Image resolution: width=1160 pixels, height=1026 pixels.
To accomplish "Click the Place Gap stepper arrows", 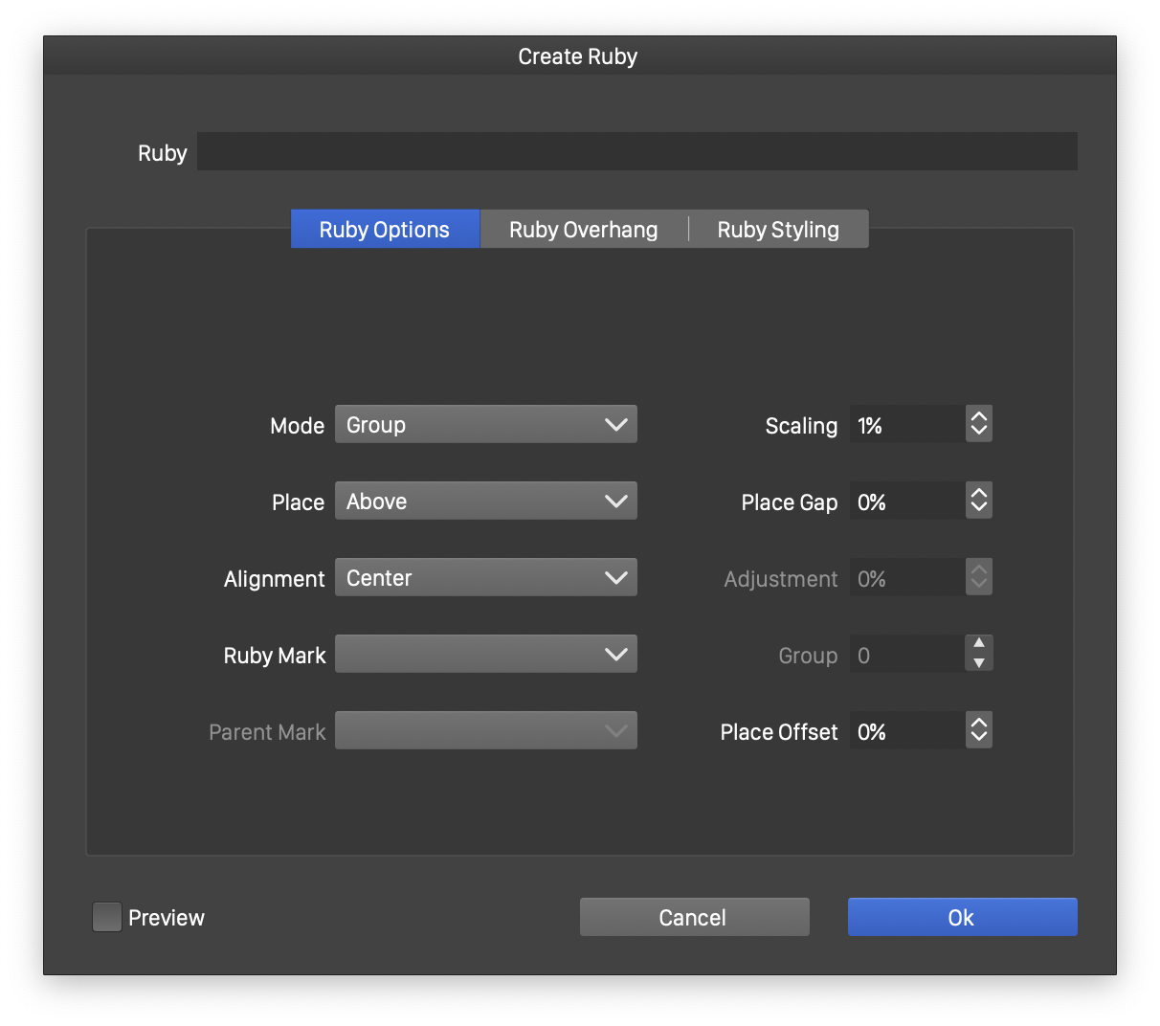I will pyautogui.click(x=978, y=501).
